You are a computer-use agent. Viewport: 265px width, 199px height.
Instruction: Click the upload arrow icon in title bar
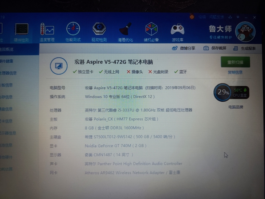(x=230, y=17)
